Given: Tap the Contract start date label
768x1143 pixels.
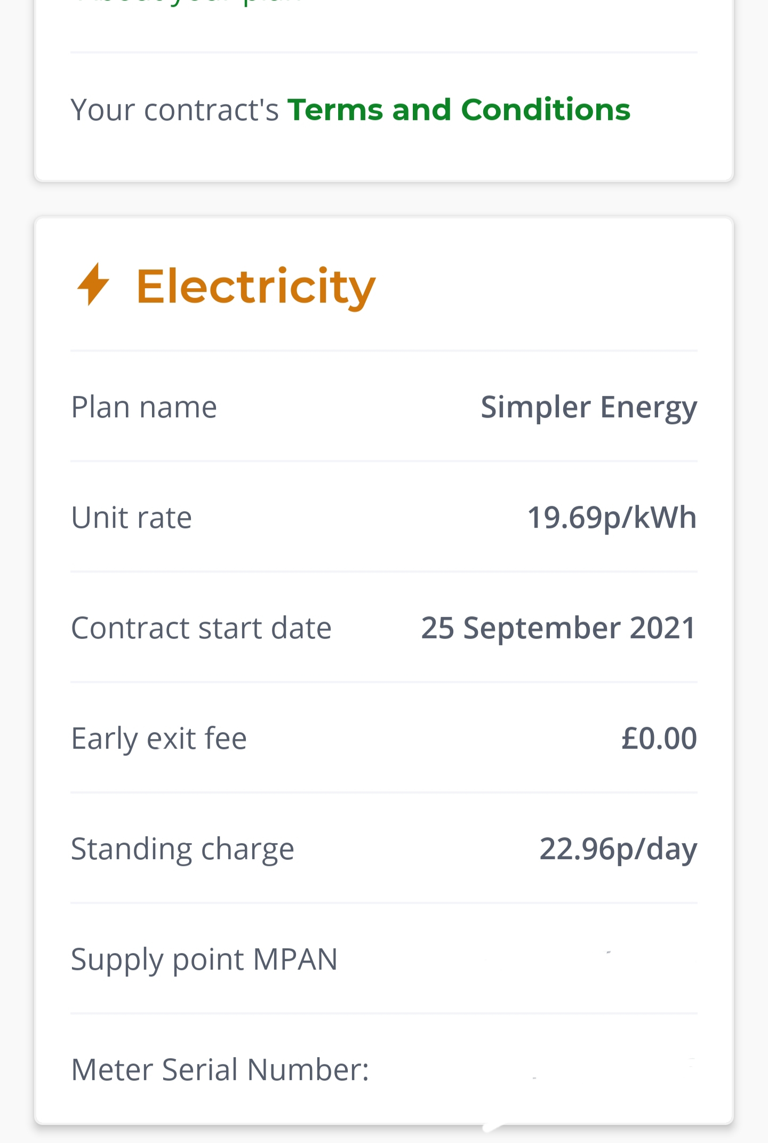Looking at the screenshot, I should [x=201, y=628].
